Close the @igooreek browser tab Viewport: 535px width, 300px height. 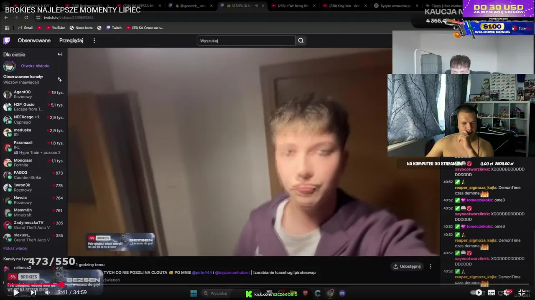211,6
